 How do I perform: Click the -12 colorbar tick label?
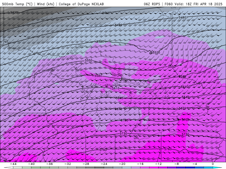point(158,164)
